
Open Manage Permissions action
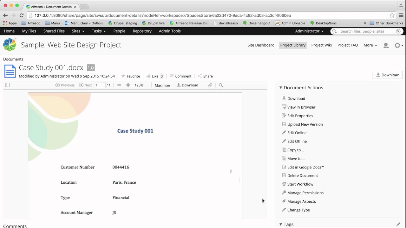pos(303,193)
